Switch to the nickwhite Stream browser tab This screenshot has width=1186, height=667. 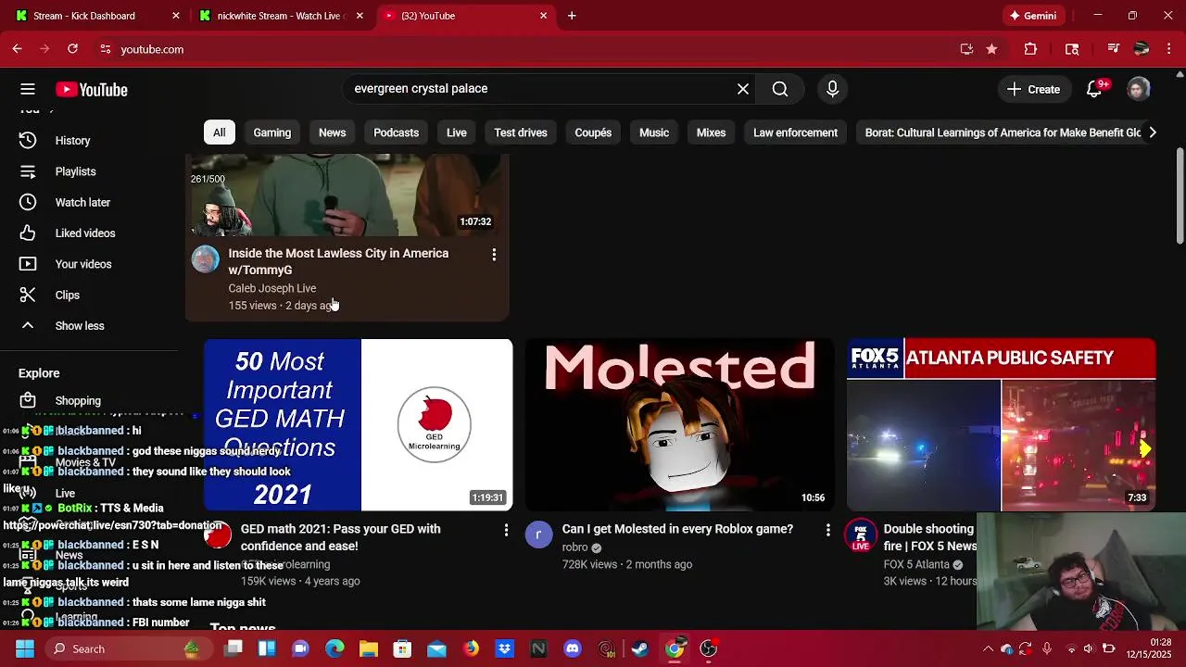coord(281,16)
